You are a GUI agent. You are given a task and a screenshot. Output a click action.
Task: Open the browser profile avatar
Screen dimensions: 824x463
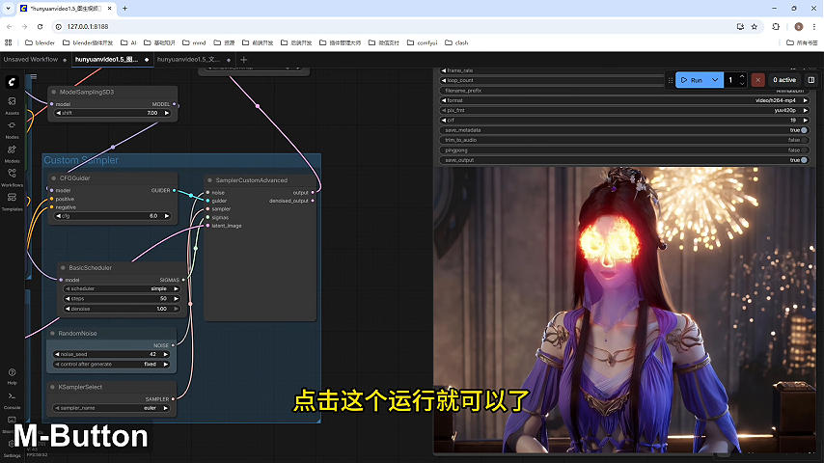pos(798,26)
